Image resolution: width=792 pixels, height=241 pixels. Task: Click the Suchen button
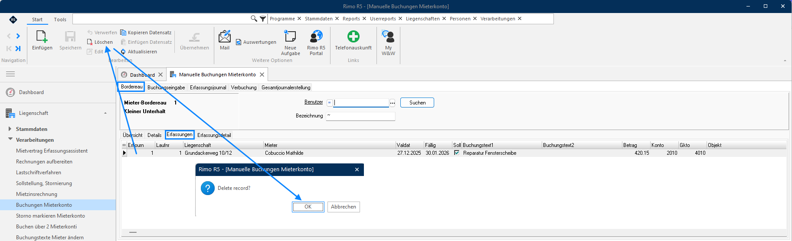tap(417, 103)
